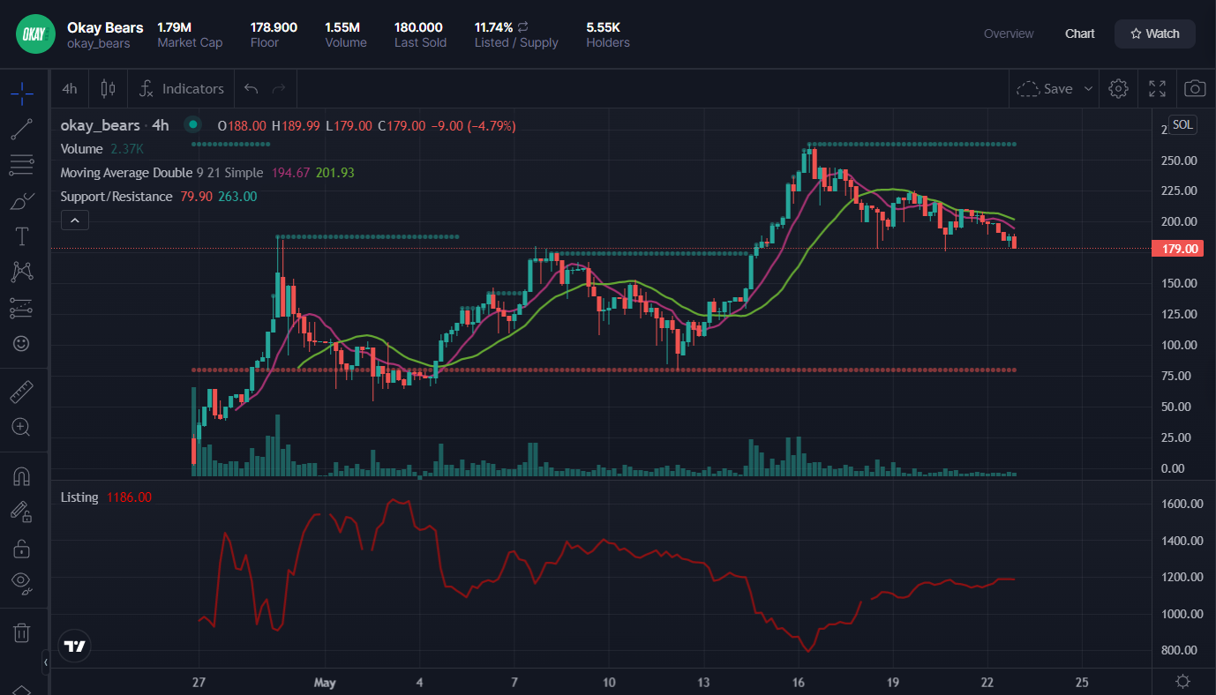Click the 180.000 Last Sold value
1216x695 pixels.
[418, 27]
